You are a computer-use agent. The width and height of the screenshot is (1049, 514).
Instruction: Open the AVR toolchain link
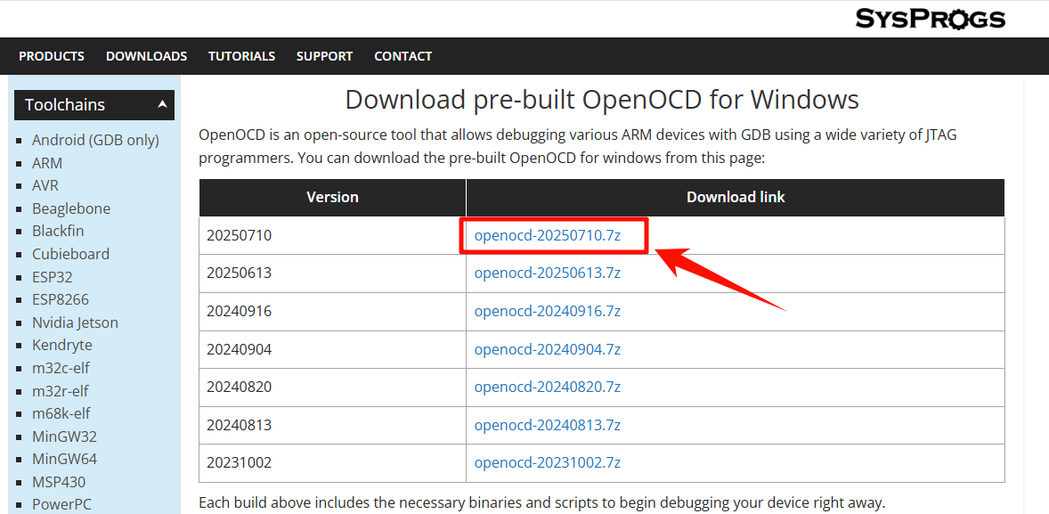coord(45,185)
